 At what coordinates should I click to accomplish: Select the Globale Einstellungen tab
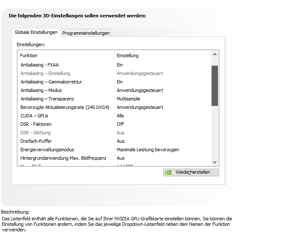[x=36, y=32]
